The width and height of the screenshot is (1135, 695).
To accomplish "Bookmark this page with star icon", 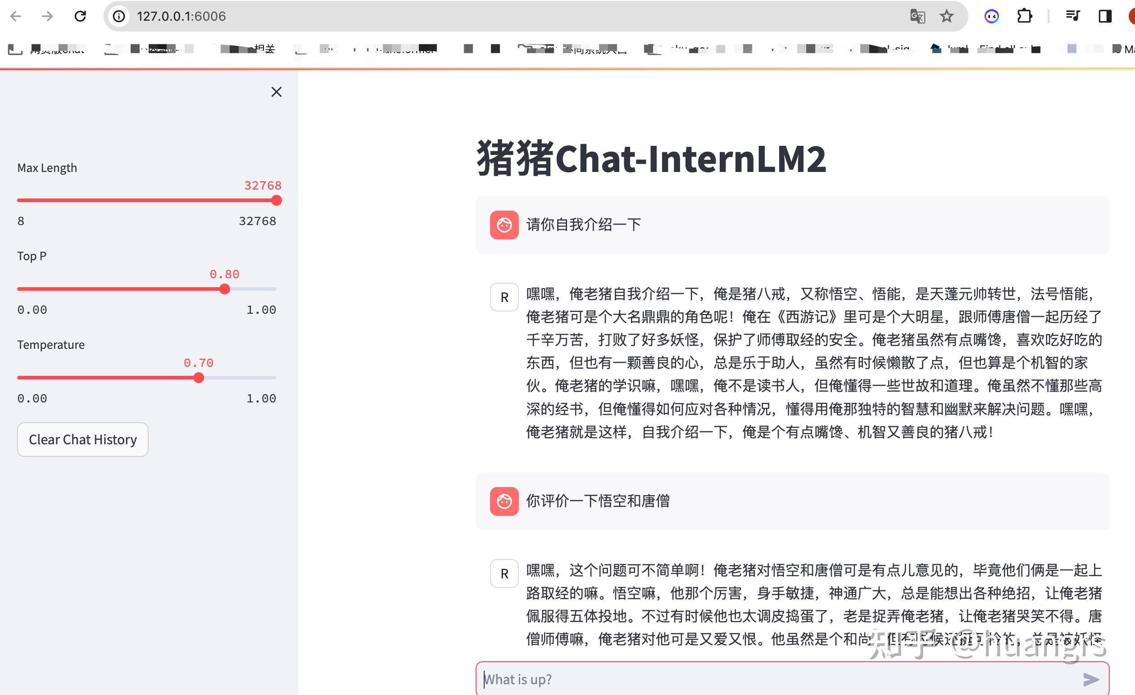I will [x=947, y=17].
